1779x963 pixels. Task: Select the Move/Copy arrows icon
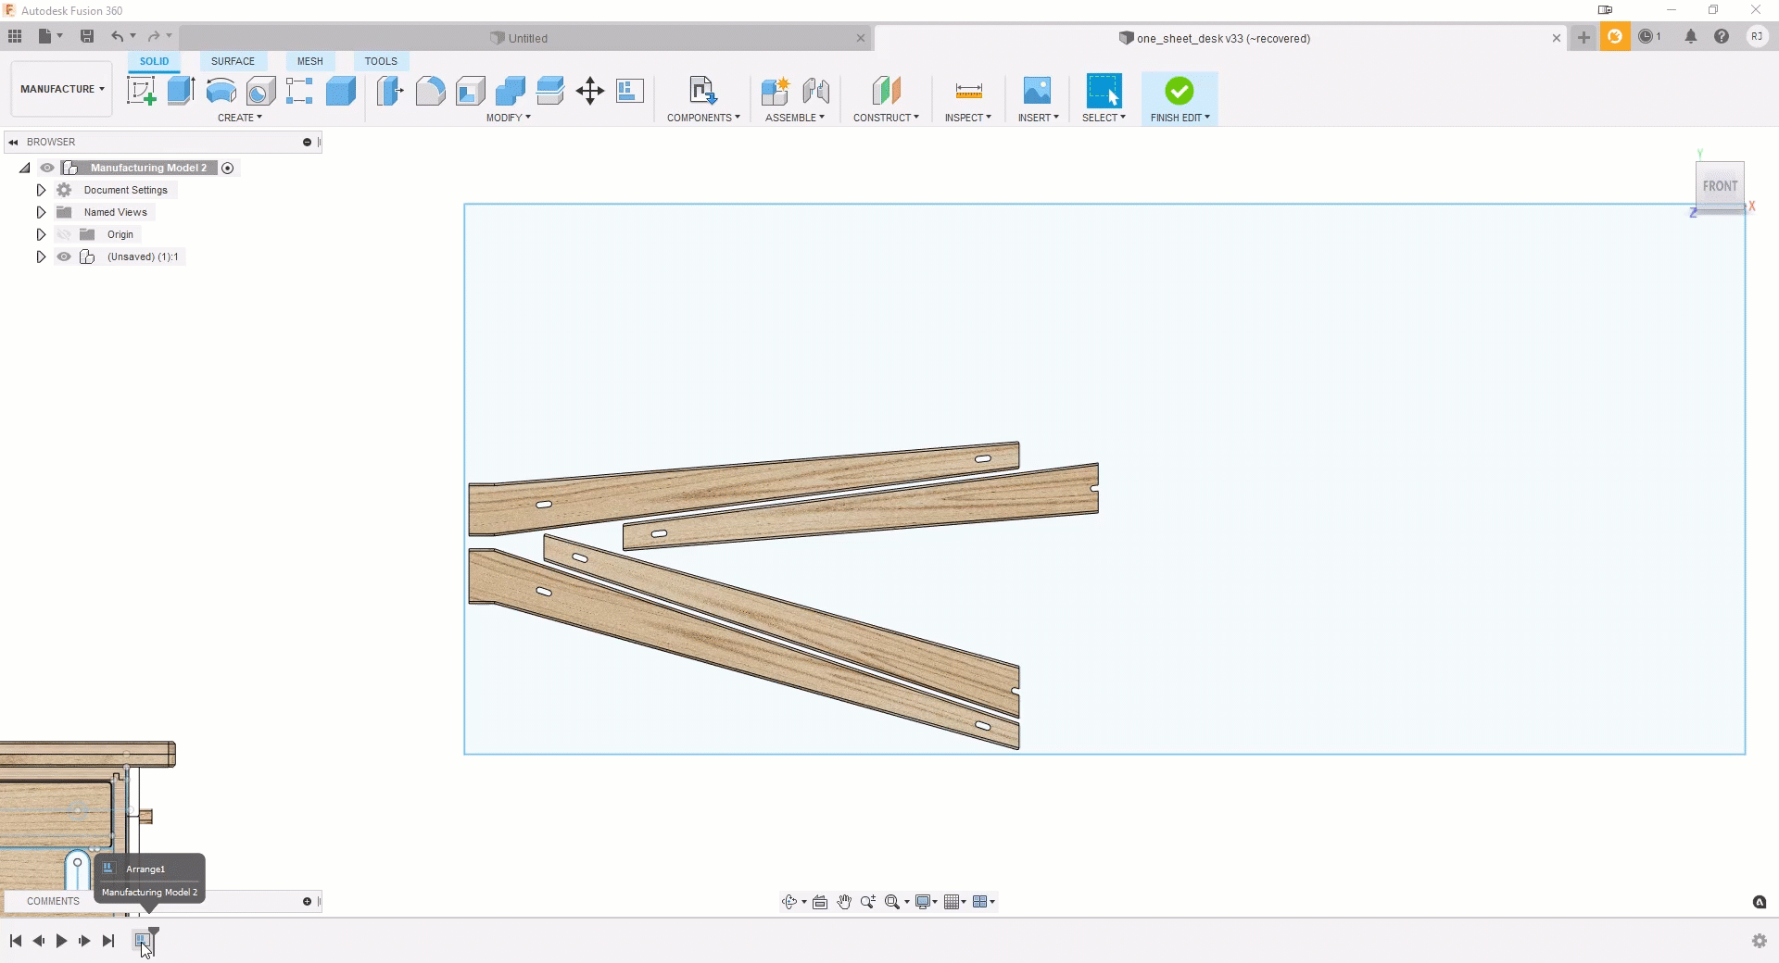[589, 91]
